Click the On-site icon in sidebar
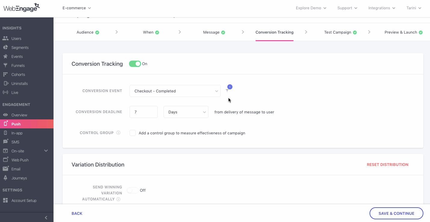 5,151
